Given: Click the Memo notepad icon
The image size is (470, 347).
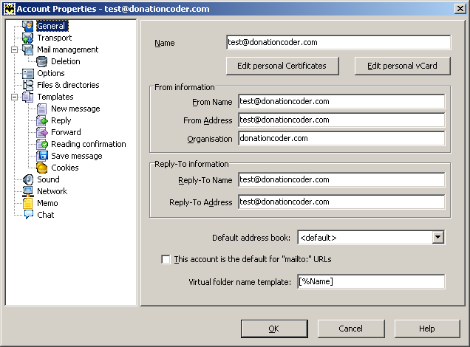Looking at the screenshot, I should (x=27, y=203).
